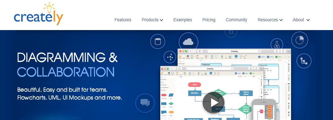Image resolution: width=333 pixels, height=120 pixels.
Task: Pick the green Decision diamond shape from palette
Action: [x=171, y=104]
